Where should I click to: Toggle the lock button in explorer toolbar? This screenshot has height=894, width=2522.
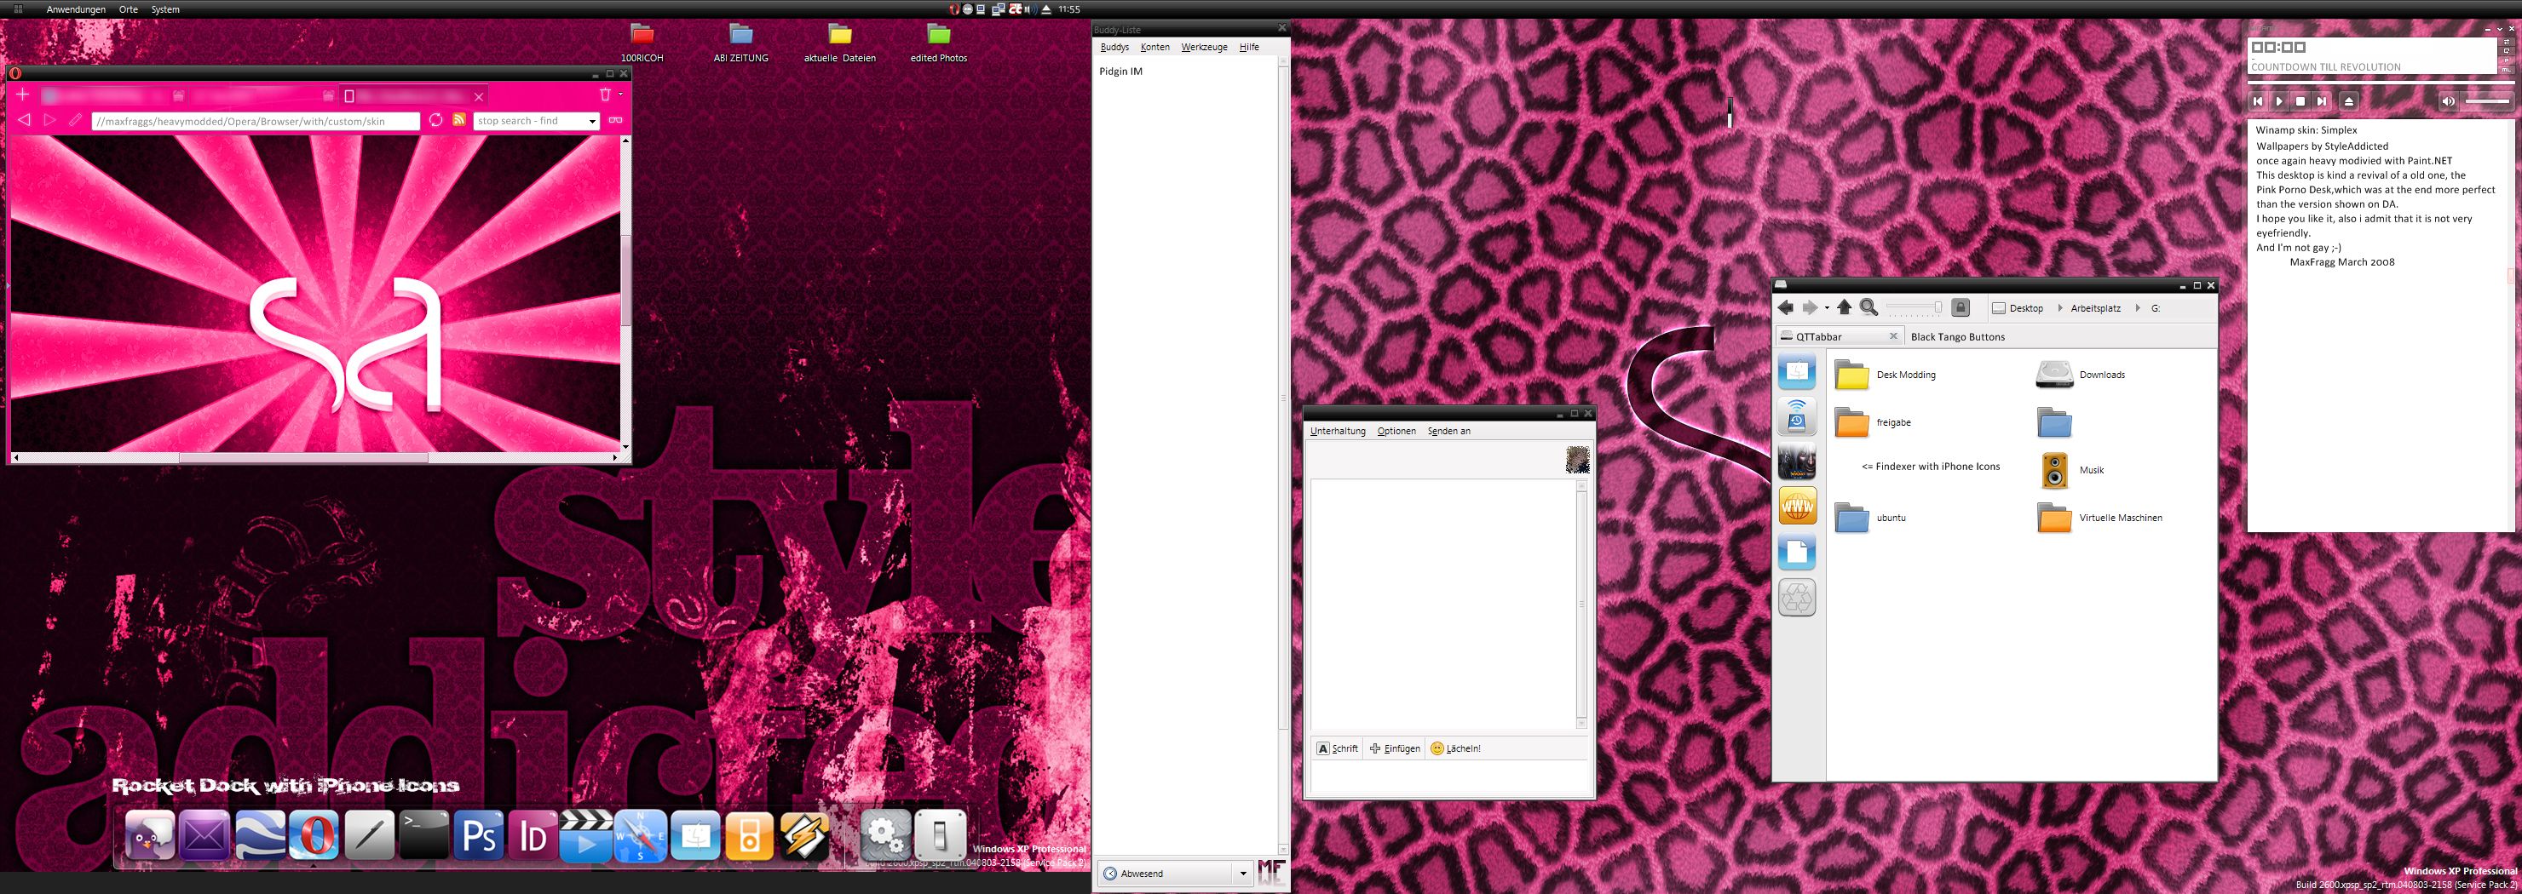(1960, 308)
